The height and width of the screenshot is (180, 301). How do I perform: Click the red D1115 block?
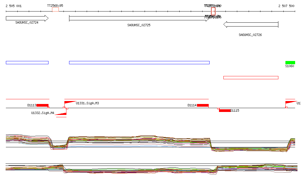(225, 110)
